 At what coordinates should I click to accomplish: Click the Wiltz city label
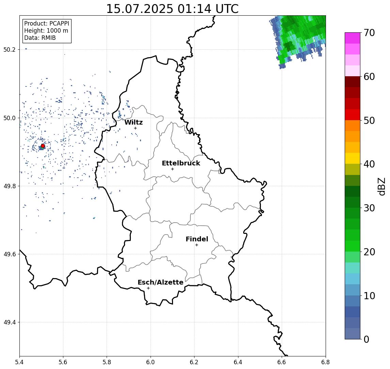coord(134,122)
